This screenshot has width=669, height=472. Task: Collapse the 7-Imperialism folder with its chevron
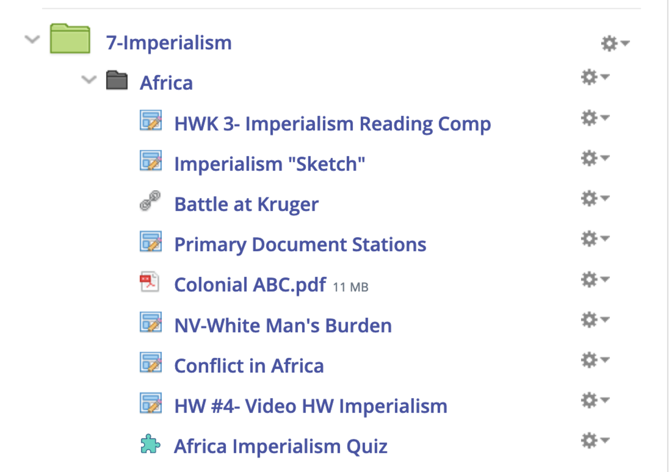(x=32, y=39)
